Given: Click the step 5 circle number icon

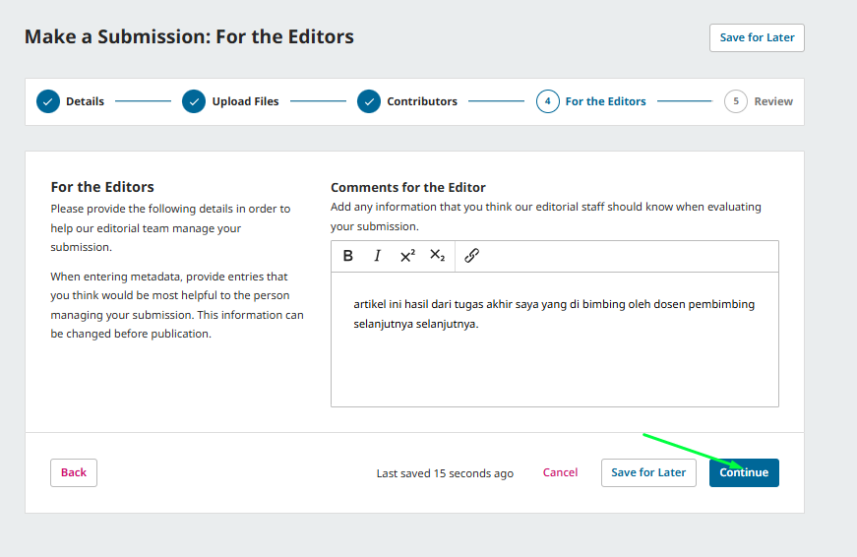Looking at the screenshot, I should point(736,101).
